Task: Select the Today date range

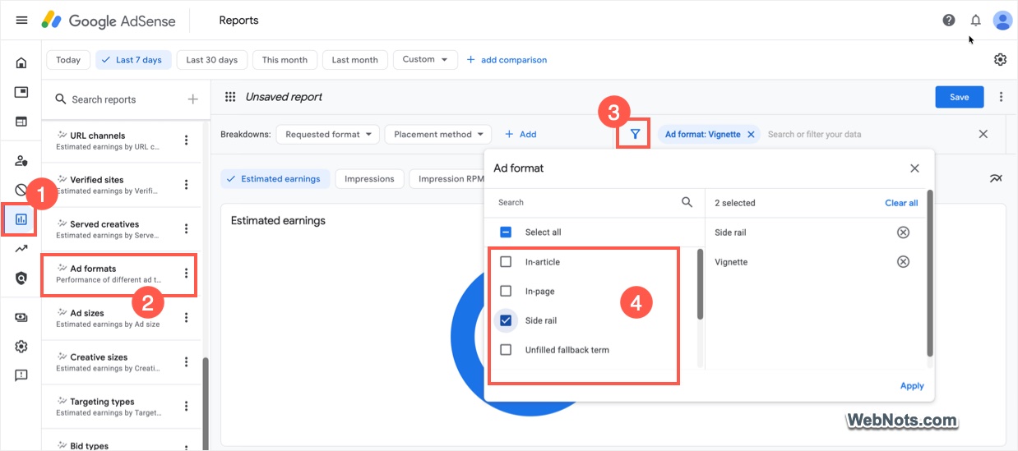Action: pos(68,60)
